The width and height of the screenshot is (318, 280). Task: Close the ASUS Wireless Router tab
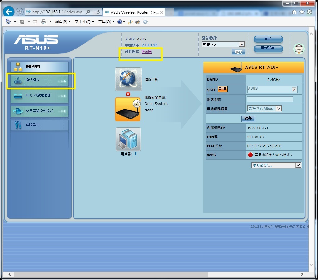coord(162,12)
